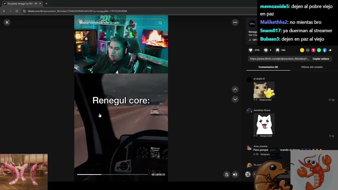This screenshot has width=338, height=190.
Task: Get embed code via the code icon
Action: (x=308, y=50)
